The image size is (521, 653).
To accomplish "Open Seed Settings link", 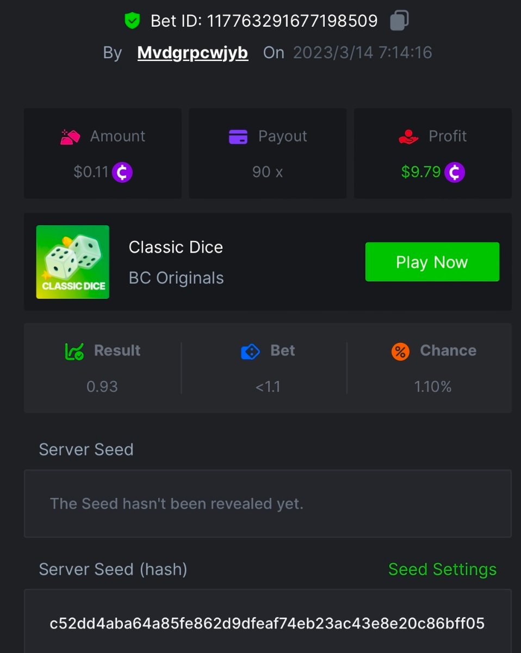I will tap(442, 569).
